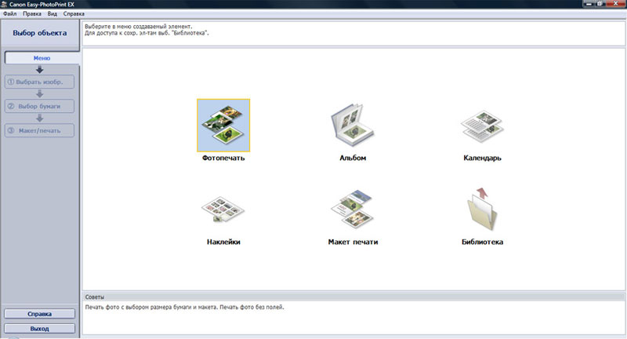Click the Выход exit button
The image size is (627, 339).
point(40,329)
